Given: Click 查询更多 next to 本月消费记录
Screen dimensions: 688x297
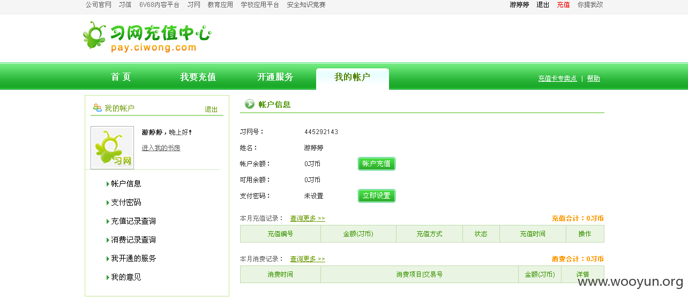Looking at the screenshot, I should pyautogui.click(x=308, y=259).
